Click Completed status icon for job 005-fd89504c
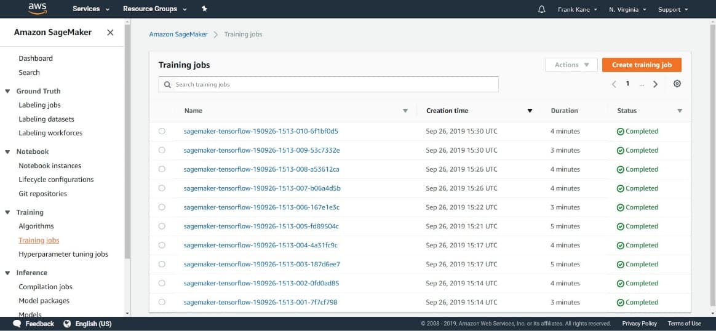 [x=620, y=226]
